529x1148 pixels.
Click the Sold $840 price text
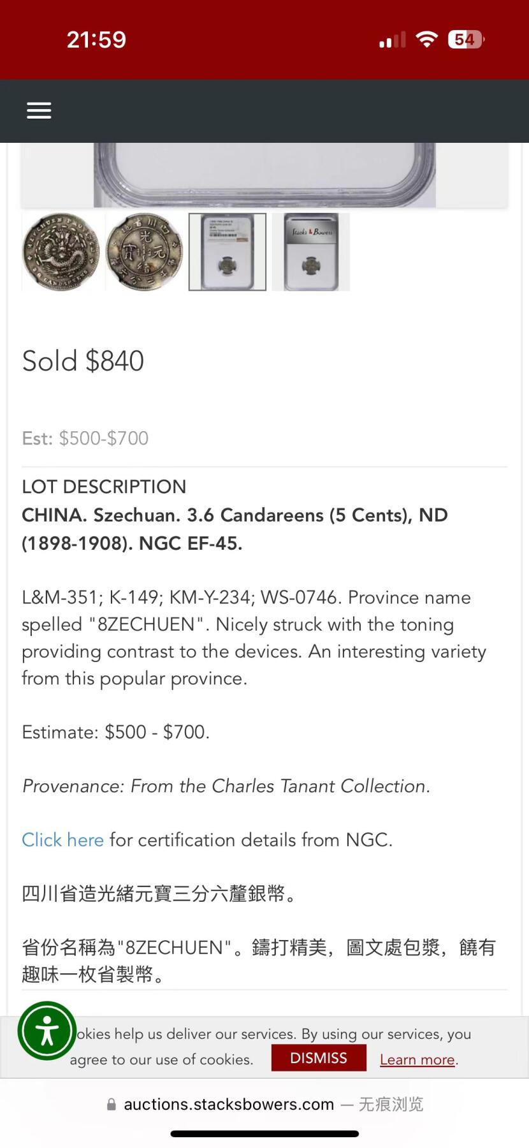click(x=83, y=361)
